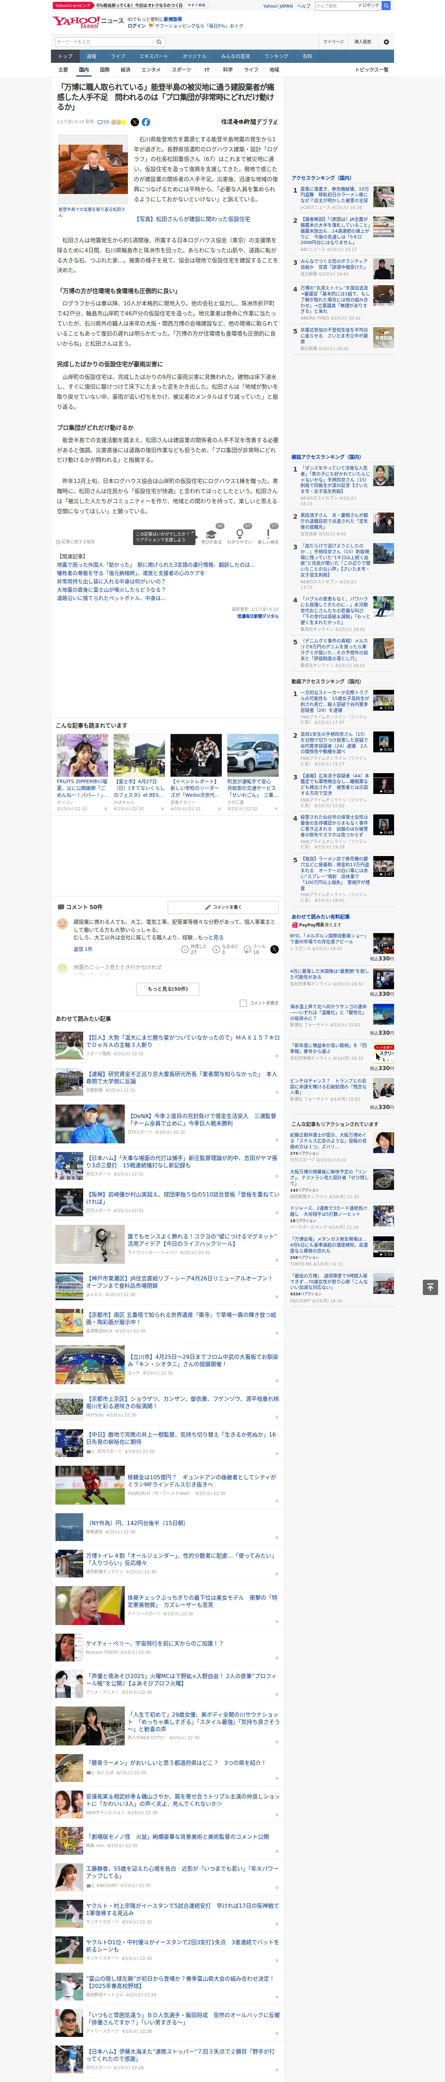Viewport: 445px width, 2082px height.
Task: Open the ランキング tab
Action: (276, 57)
